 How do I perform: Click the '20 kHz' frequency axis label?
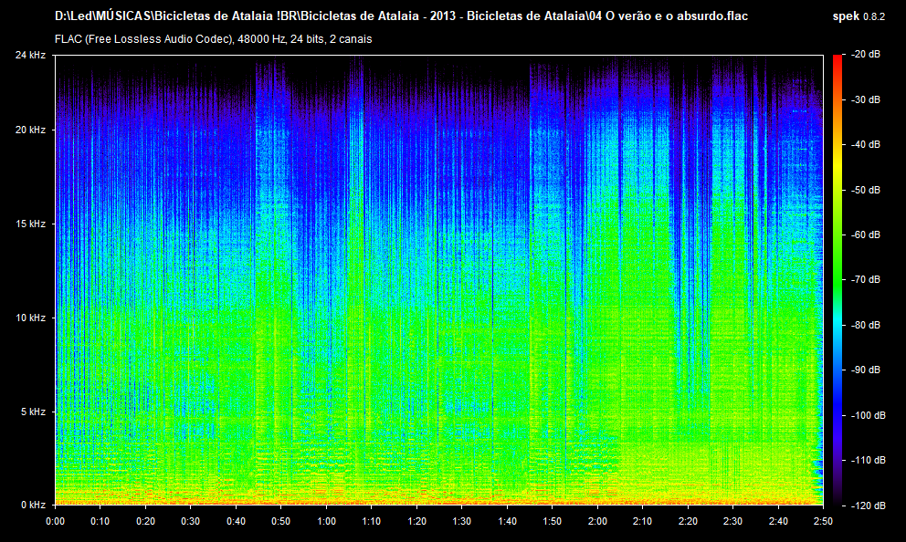pos(30,130)
